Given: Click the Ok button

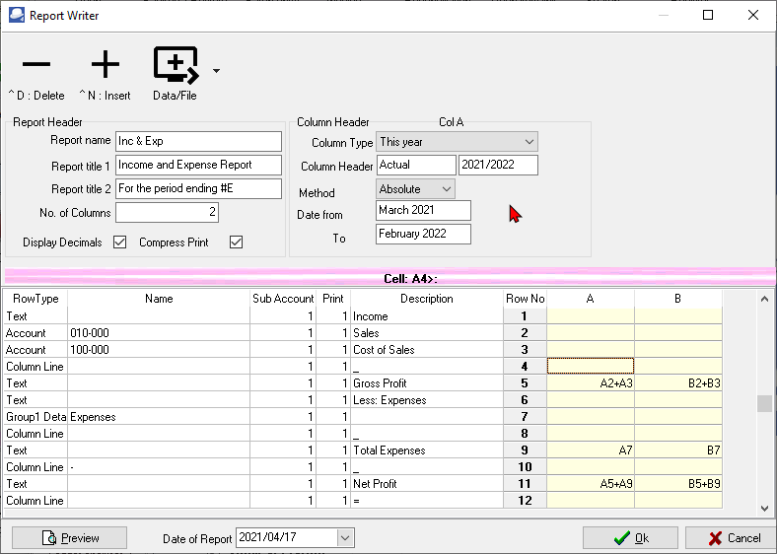Looking at the screenshot, I should [x=630, y=537].
